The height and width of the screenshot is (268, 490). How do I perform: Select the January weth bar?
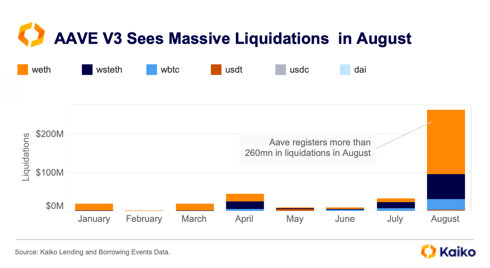[94, 207]
